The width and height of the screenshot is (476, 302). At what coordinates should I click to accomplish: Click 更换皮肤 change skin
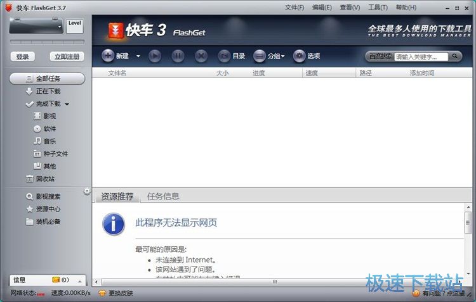(116, 293)
